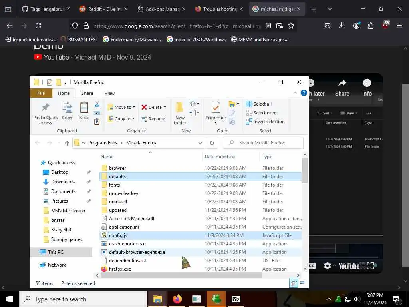Click the New folder icon
Viewport: 409px width, 307px height.
tap(179, 107)
